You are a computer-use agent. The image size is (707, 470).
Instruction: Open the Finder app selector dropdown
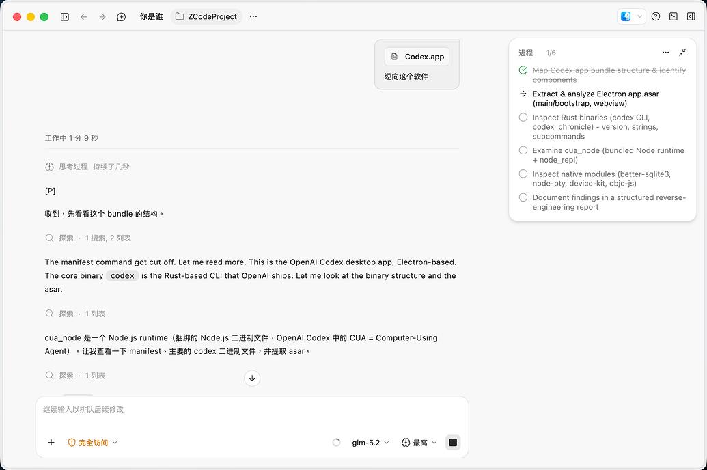631,16
